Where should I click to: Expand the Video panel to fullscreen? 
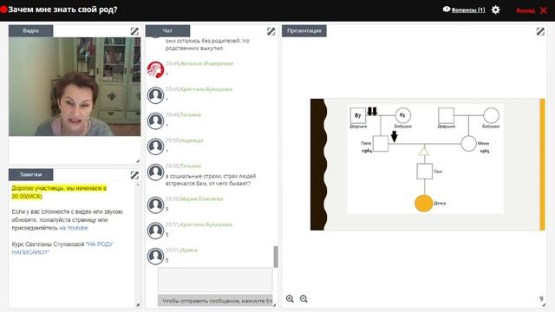click(x=134, y=31)
